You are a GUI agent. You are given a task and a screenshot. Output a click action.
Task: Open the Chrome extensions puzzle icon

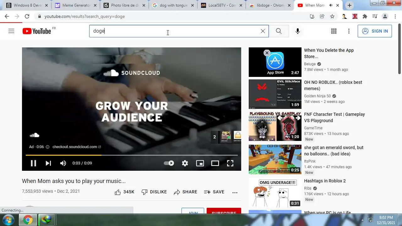point(365,16)
